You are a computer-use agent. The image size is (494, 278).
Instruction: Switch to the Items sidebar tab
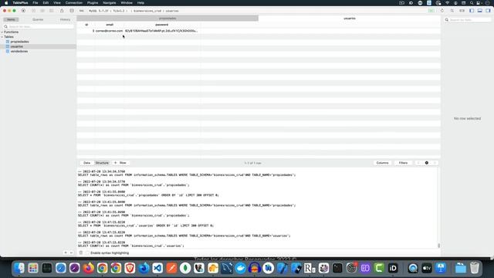click(11, 19)
